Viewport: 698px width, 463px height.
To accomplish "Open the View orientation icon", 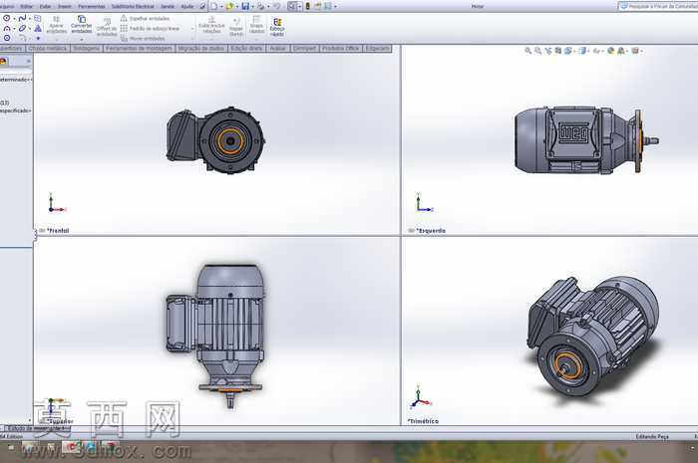I will click(568, 51).
